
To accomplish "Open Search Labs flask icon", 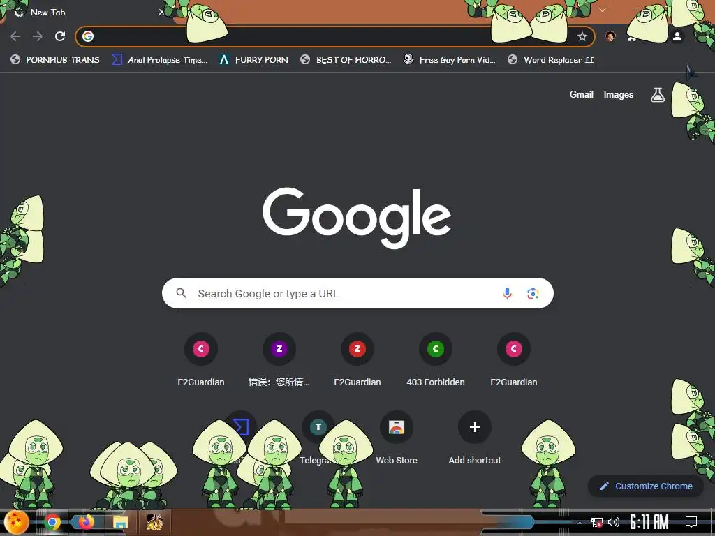I will click(657, 95).
